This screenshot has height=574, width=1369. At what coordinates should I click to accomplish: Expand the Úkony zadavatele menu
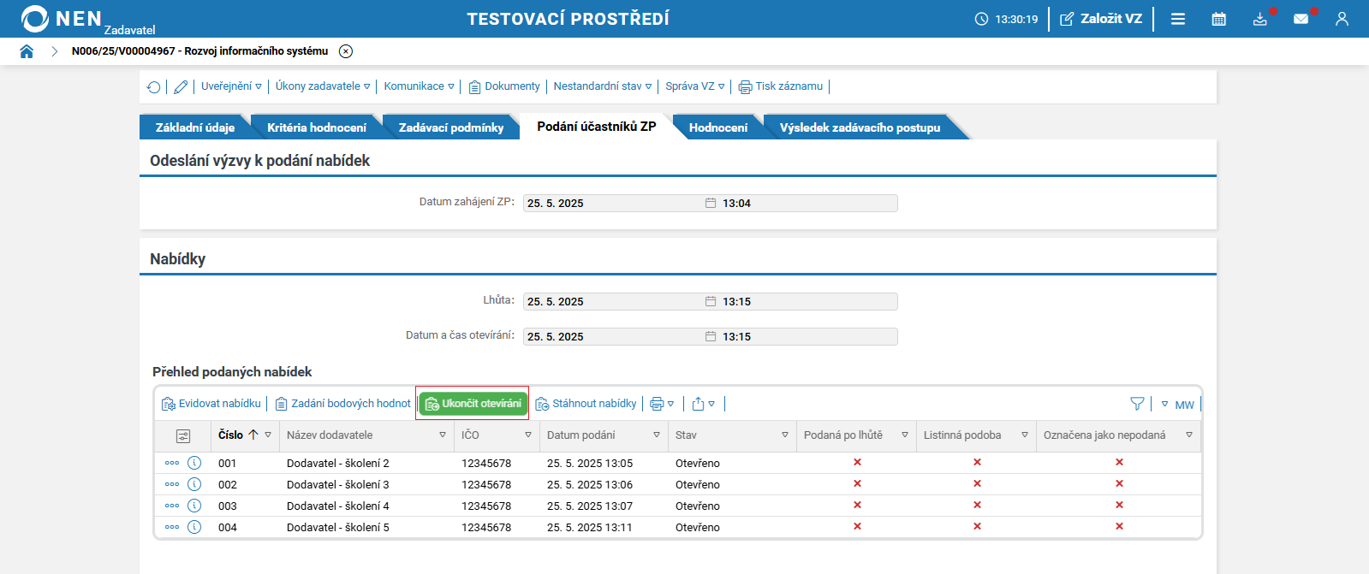tap(323, 86)
